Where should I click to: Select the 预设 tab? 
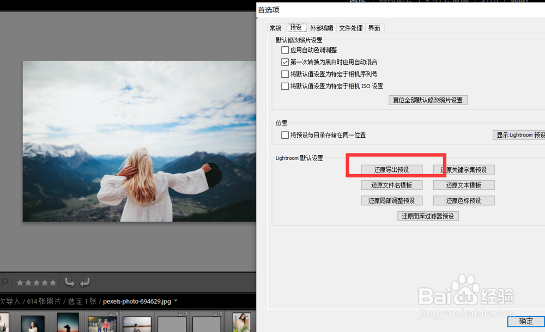click(x=296, y=27)
